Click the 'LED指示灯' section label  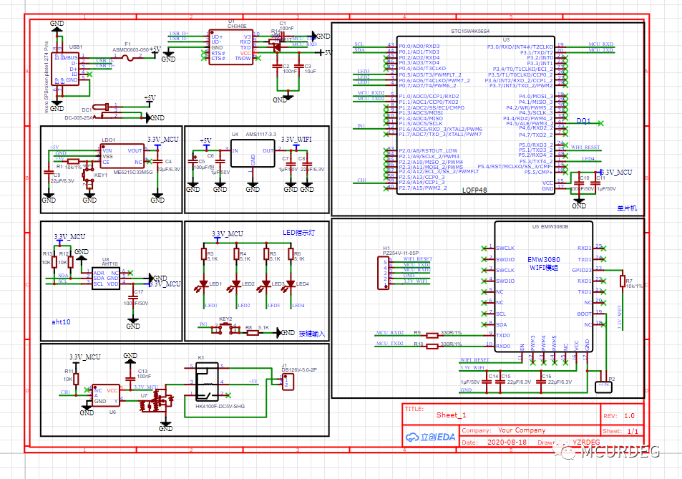coord(299,233)
